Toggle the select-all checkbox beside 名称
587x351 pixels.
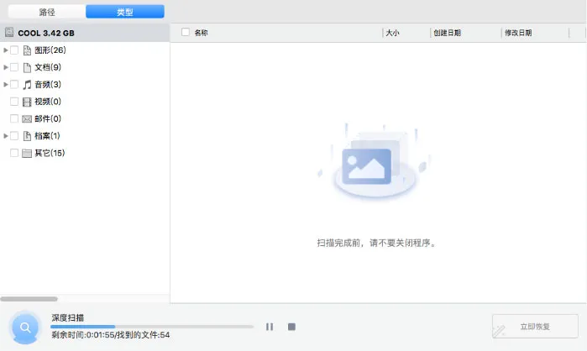(186, 32)
